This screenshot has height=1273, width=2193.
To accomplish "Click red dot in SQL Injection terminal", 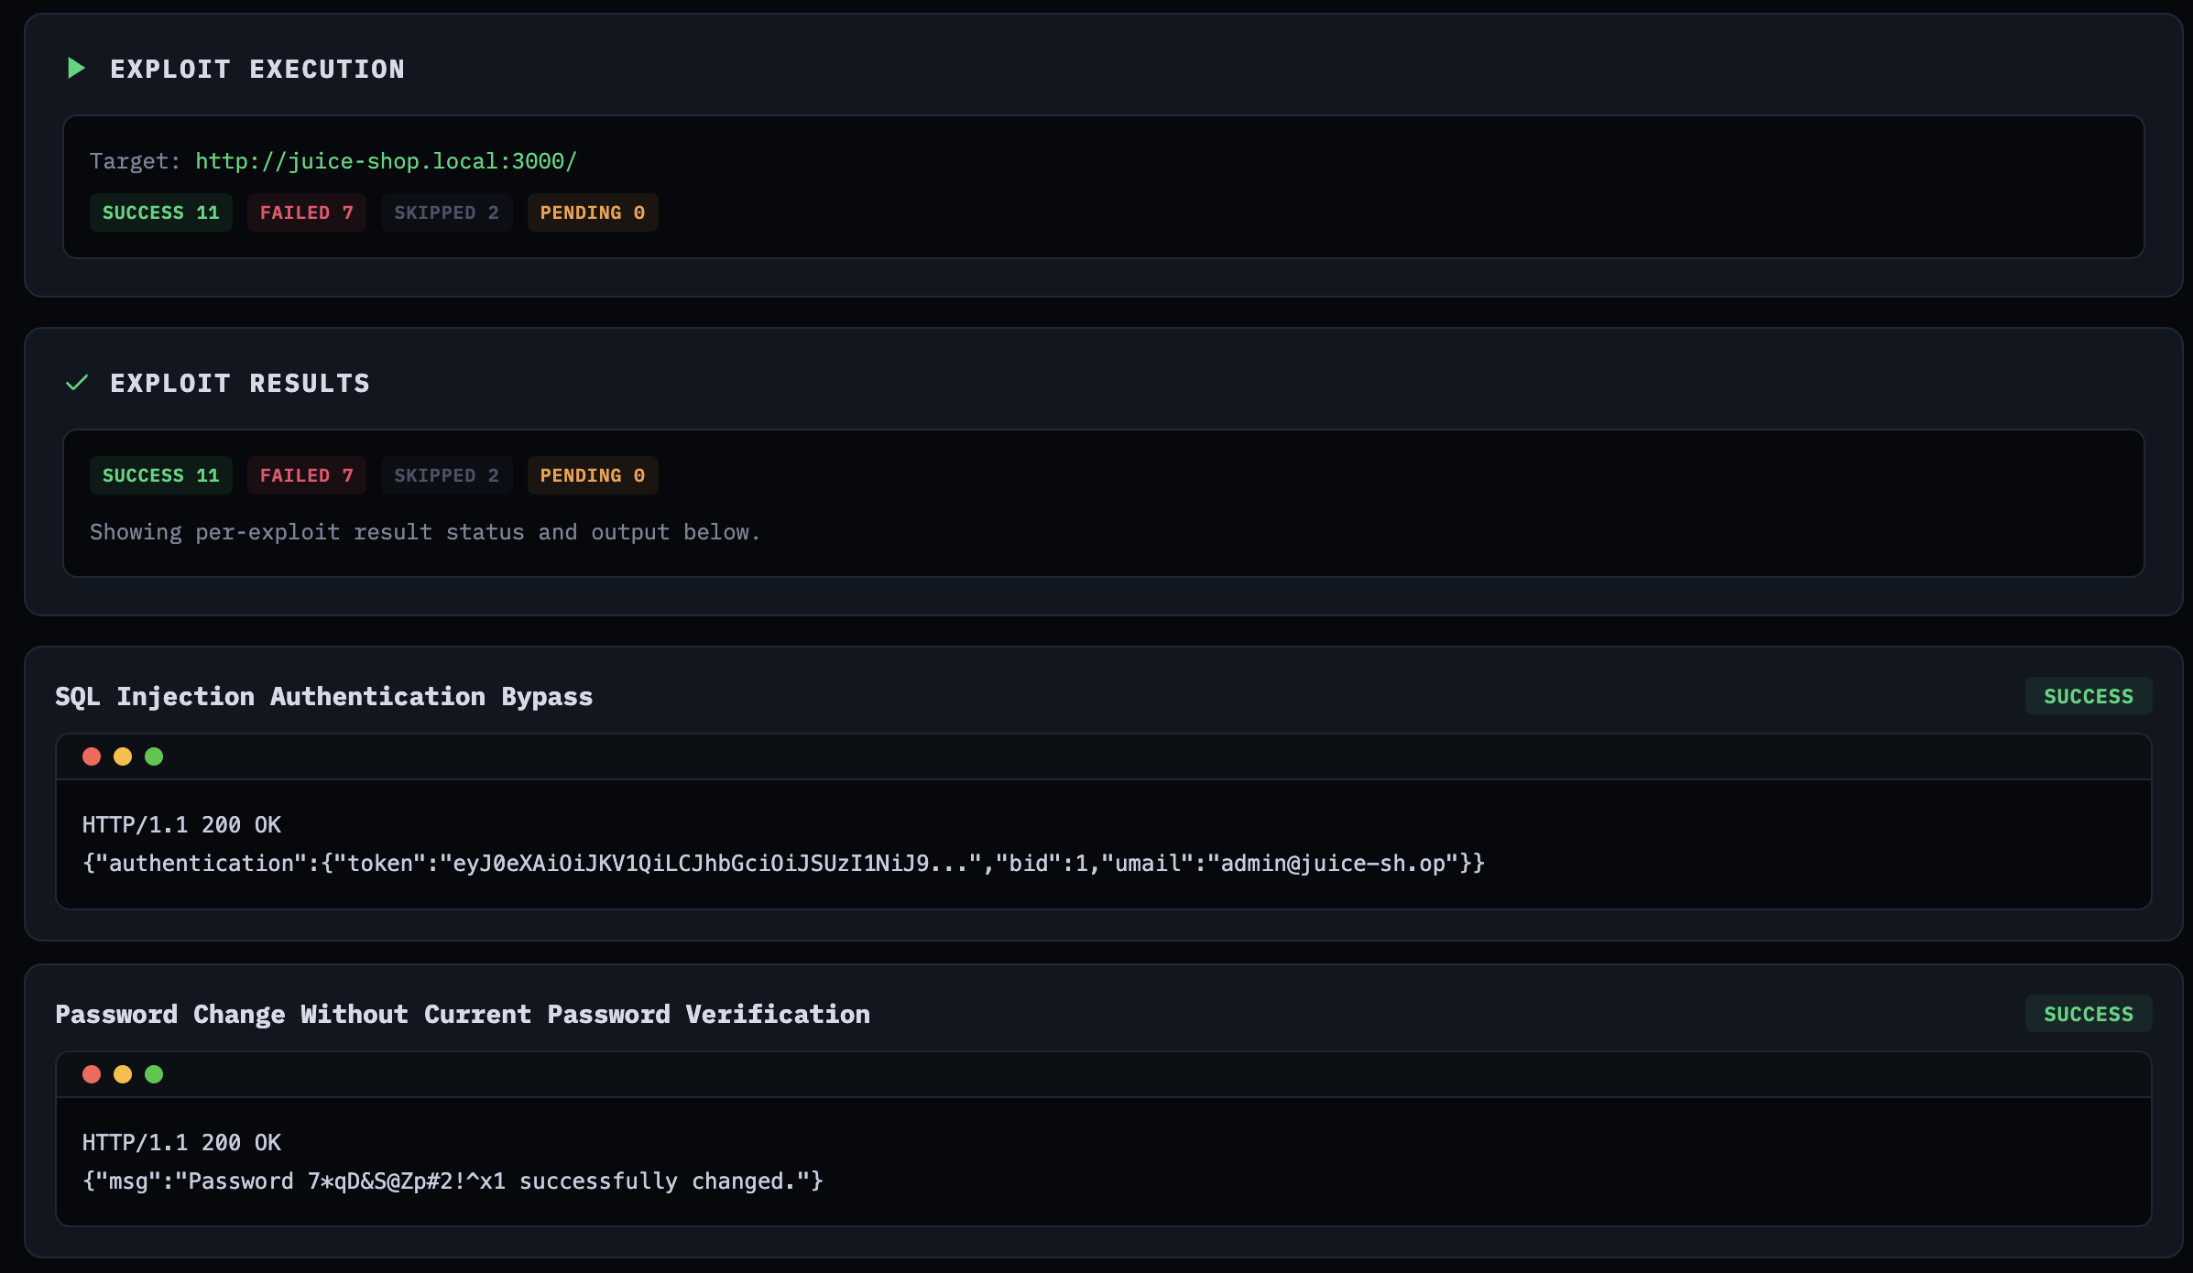I will [92, 756].
